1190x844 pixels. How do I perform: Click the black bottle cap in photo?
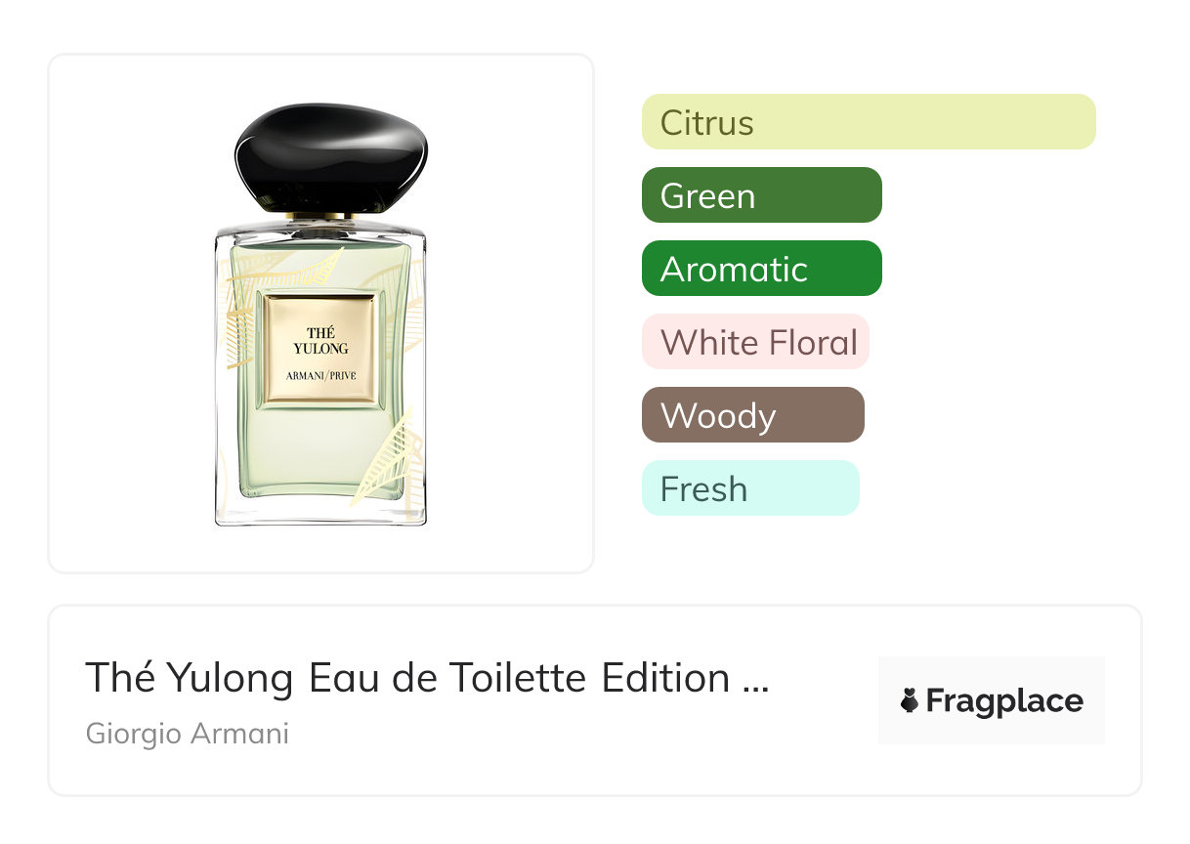(x=331, y=157)
